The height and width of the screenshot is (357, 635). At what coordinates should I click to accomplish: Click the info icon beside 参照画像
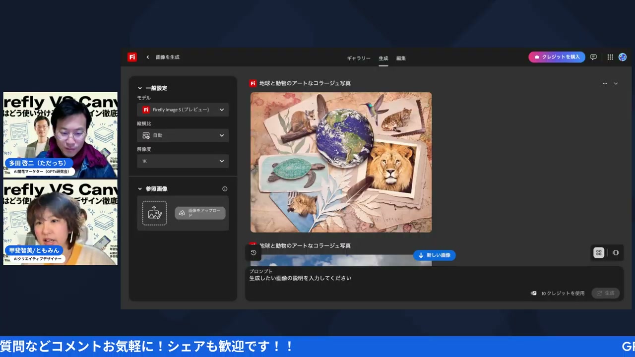pyautogui.click(x=225, y=188)
